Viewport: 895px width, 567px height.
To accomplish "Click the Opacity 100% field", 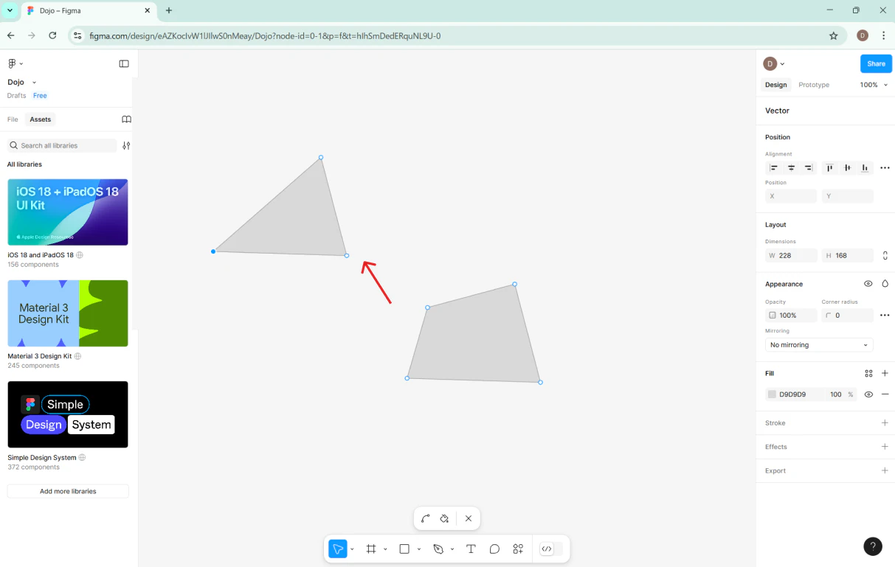I will pyautogui.click(x=791, y=316).
